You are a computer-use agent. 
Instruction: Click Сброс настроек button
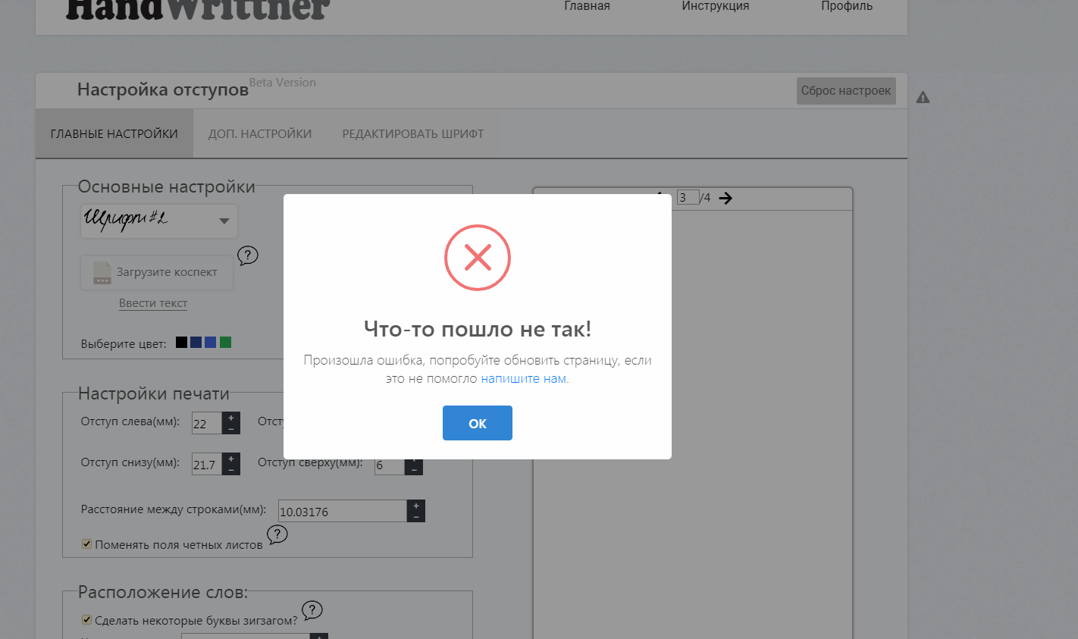pos(846,91)
